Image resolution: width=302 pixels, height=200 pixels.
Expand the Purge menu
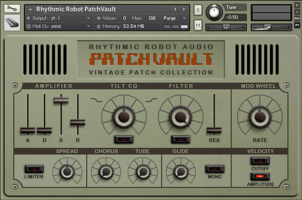pos(174,18)
